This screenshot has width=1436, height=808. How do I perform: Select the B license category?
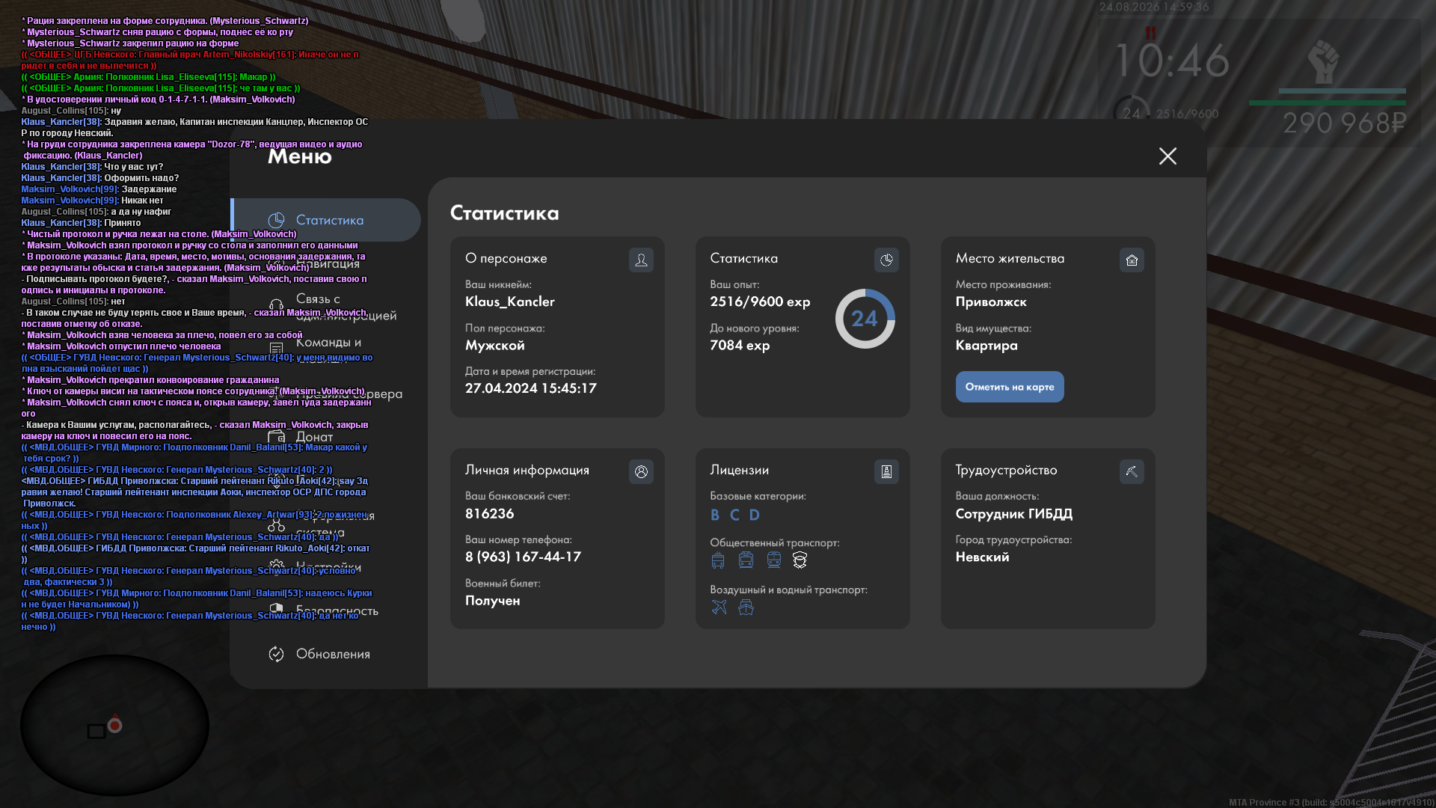click(715, 515)
